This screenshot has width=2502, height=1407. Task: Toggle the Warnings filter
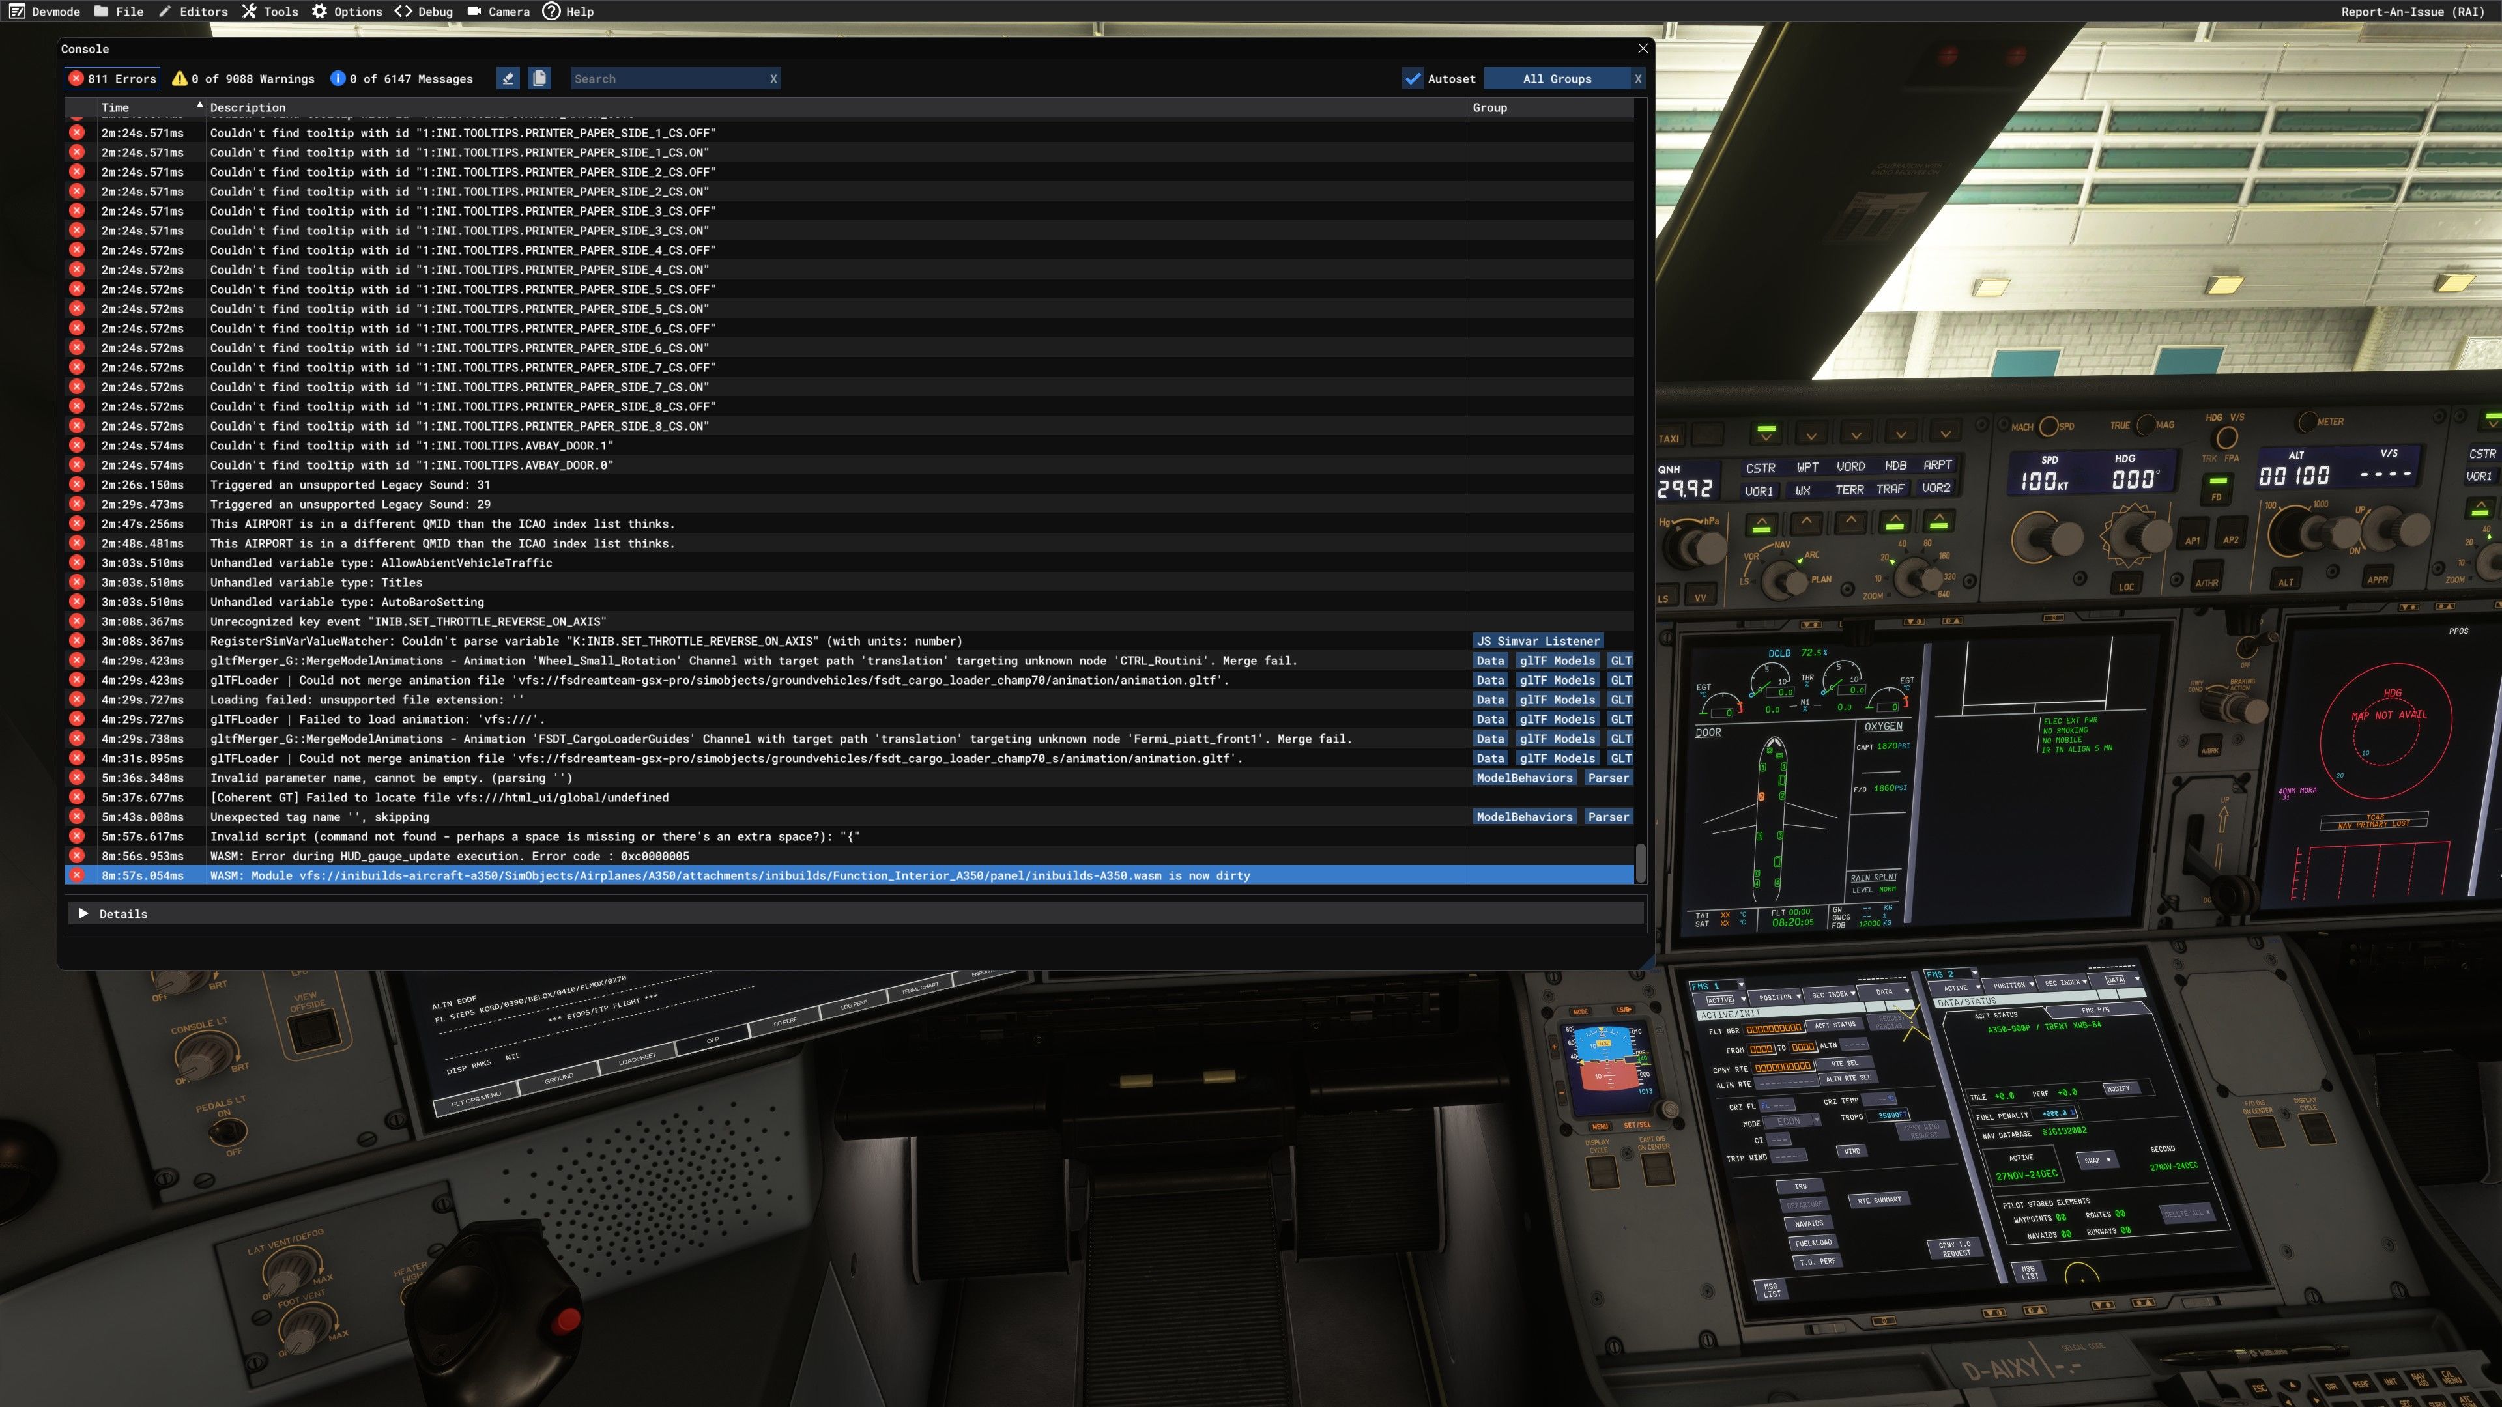point(243,79)
